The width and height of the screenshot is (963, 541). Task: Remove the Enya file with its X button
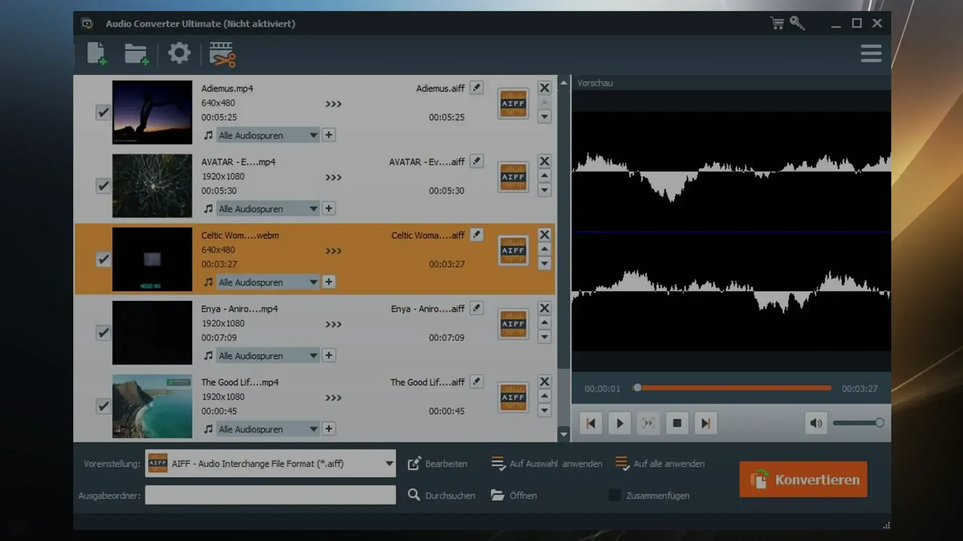[544, 308]
